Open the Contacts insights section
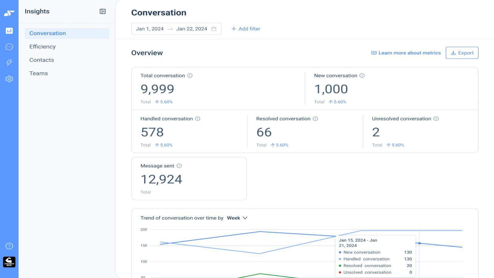Screen dimensions: 494x278 pos(42,60)
